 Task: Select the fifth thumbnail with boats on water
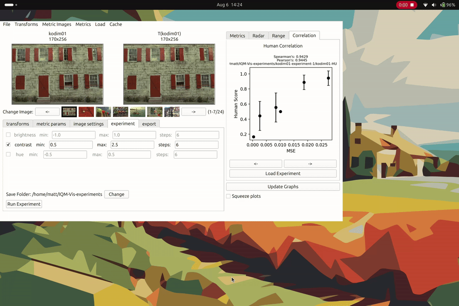point(138,112)
